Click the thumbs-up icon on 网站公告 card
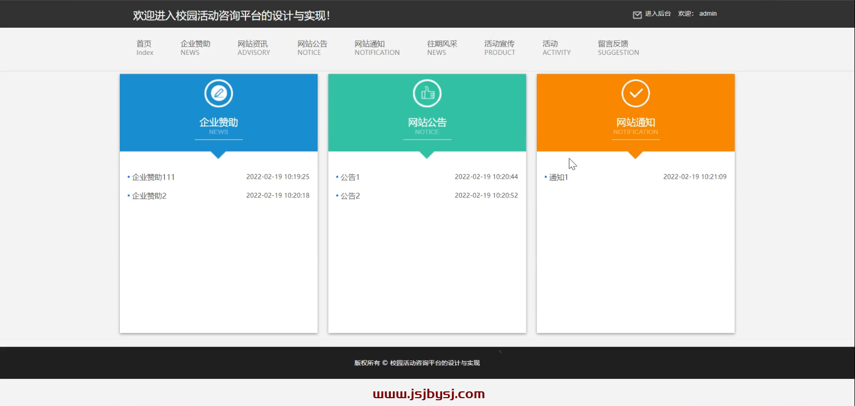855x406 pixels. click(x=427, y=94)
